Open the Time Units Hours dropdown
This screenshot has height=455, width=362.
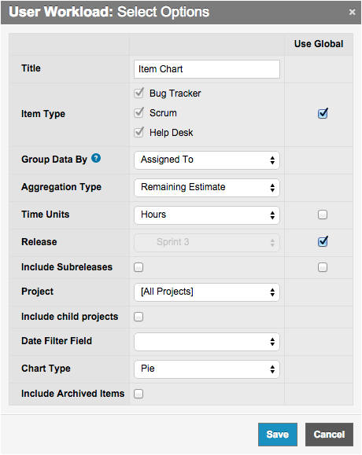tap(207, 215)
